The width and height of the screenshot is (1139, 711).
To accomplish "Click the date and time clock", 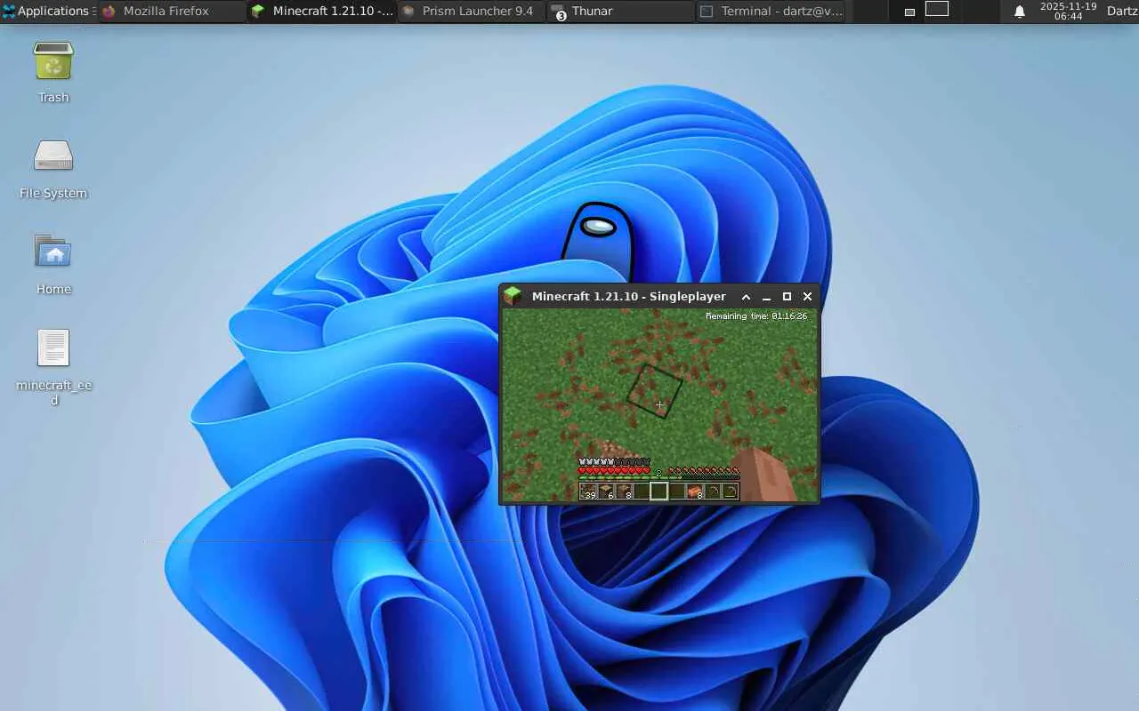I will pos(1068,12).
